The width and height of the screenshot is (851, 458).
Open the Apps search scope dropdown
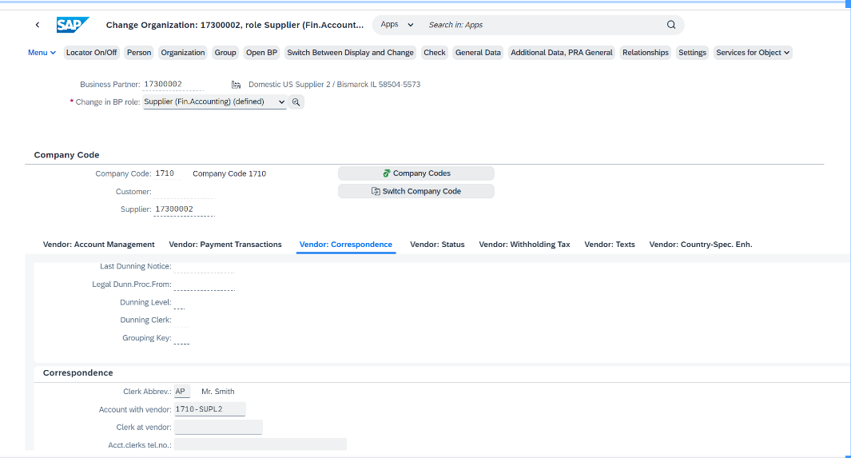tap(397, 25)
